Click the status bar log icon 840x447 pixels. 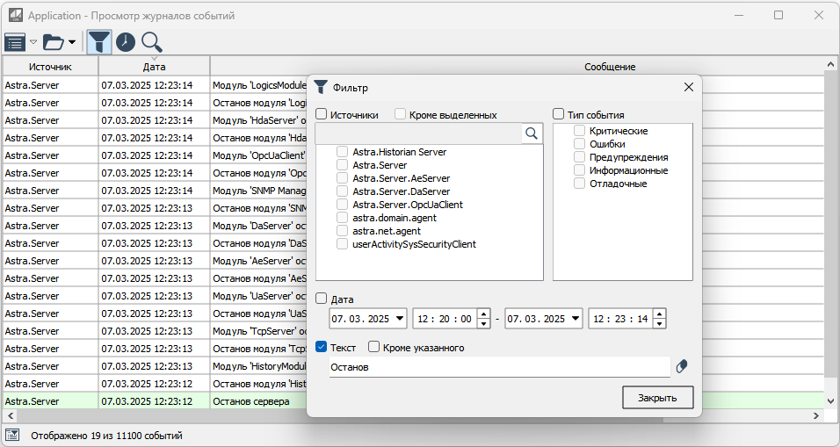[x=12, y=435]
